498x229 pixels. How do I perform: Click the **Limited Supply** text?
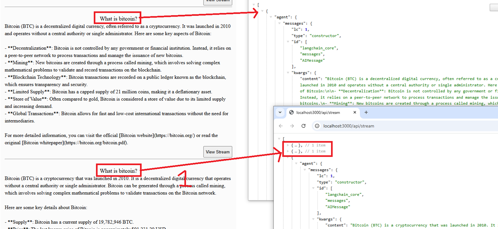[x=29, y=92]
